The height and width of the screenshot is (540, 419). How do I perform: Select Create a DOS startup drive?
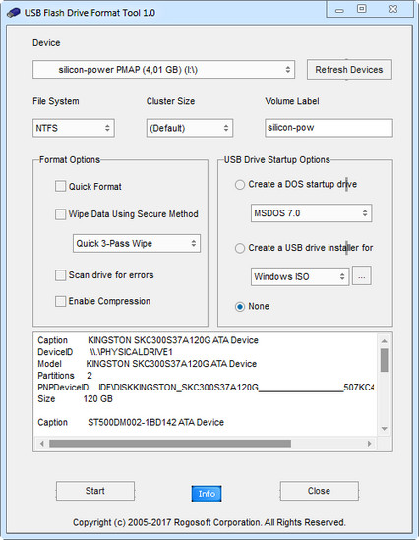coord(240,185)
